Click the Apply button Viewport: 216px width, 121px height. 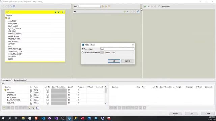coord(175,113)
